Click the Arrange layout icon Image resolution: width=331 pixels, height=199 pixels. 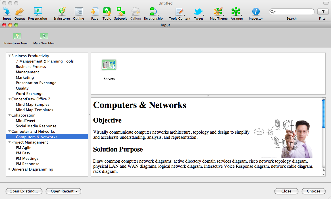236,12
